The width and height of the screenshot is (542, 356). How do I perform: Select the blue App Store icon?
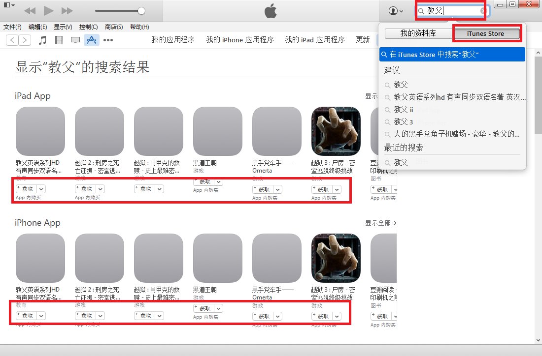pyautogui.click(x=92, y=40)
